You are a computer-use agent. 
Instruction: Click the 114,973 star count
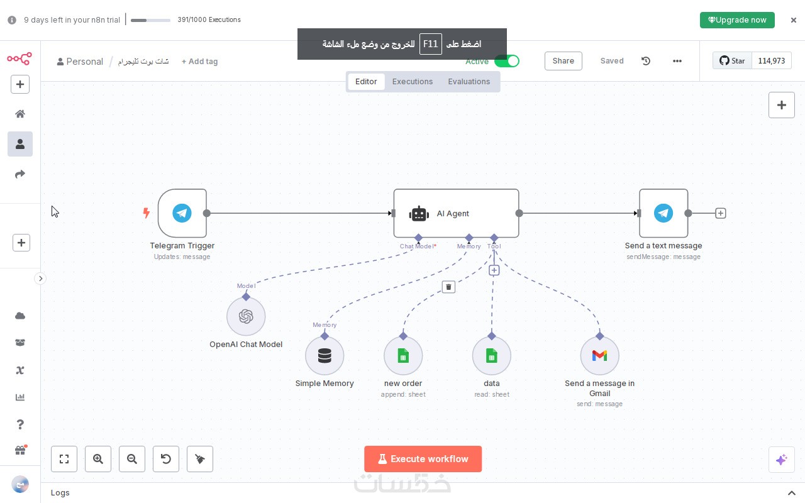coord(772,61)
